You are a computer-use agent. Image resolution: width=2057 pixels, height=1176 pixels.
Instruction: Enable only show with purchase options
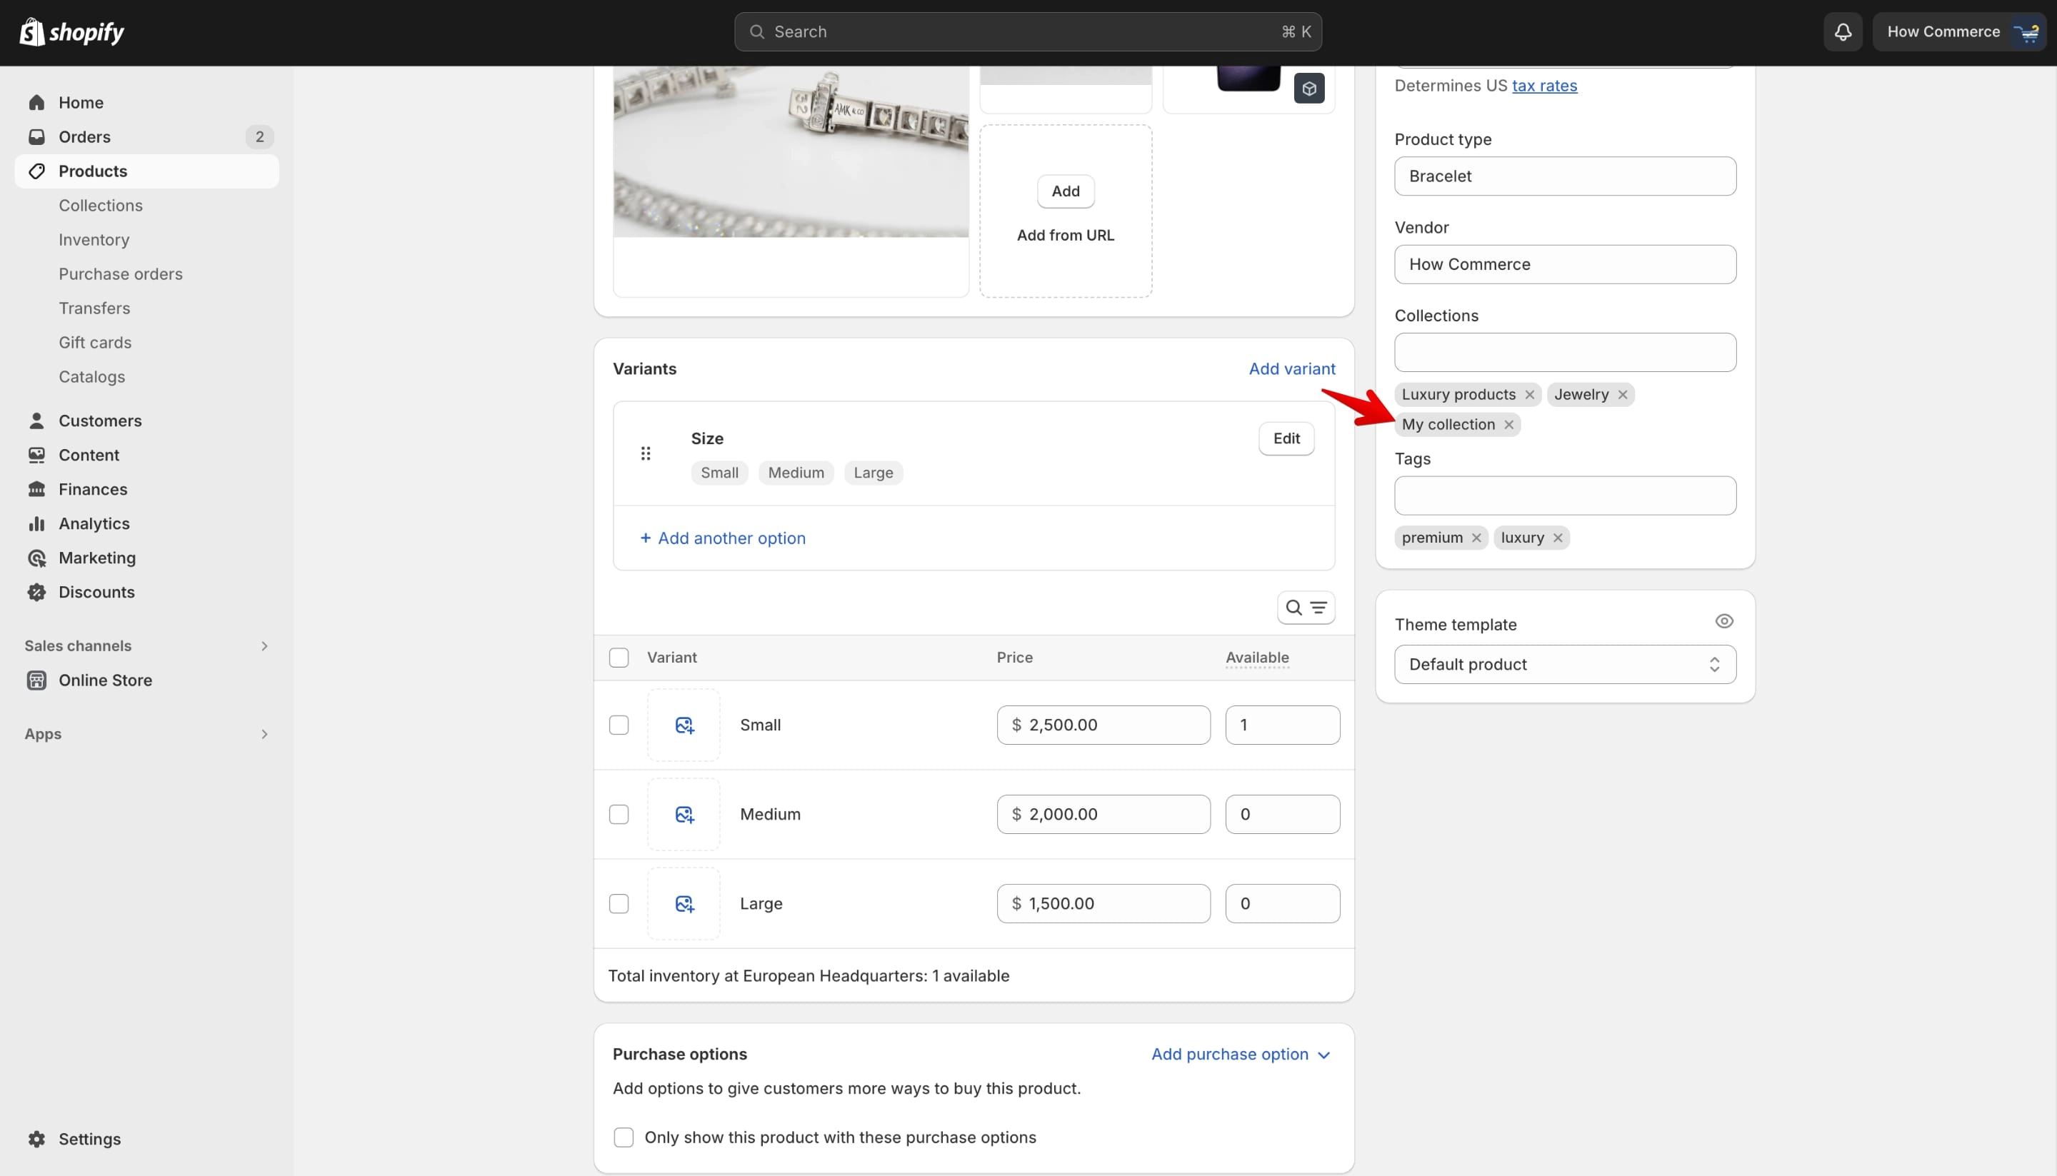tap(624, 1137)
